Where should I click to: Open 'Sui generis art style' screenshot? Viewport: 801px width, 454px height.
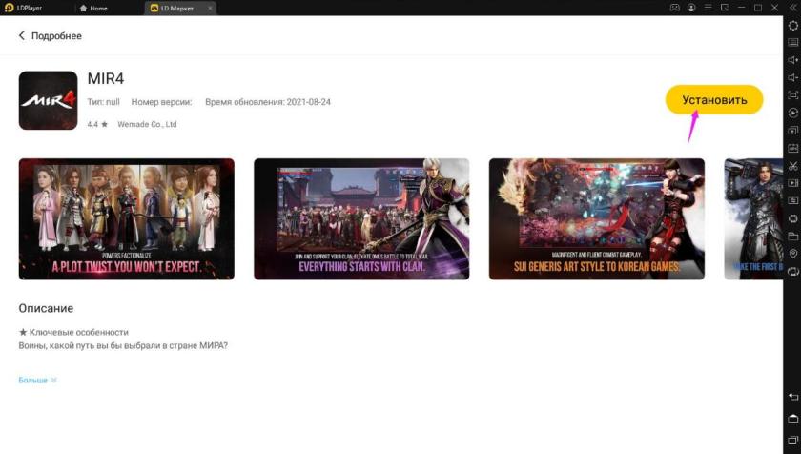(x=597, y=219)
